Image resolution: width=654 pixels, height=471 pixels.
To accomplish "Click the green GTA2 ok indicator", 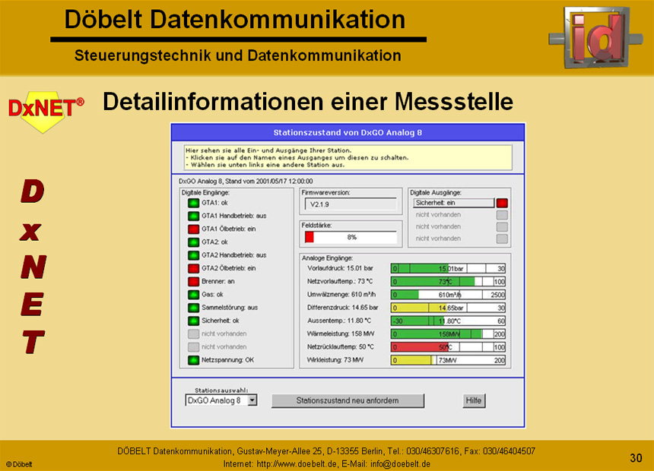I will point(193,242).
